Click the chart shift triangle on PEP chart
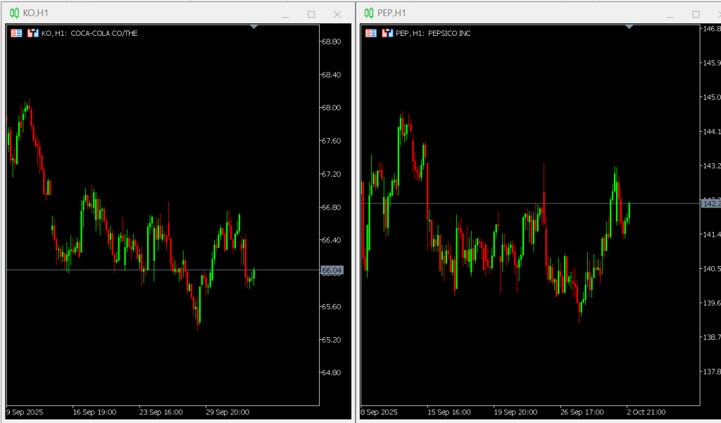 point(629,27)
